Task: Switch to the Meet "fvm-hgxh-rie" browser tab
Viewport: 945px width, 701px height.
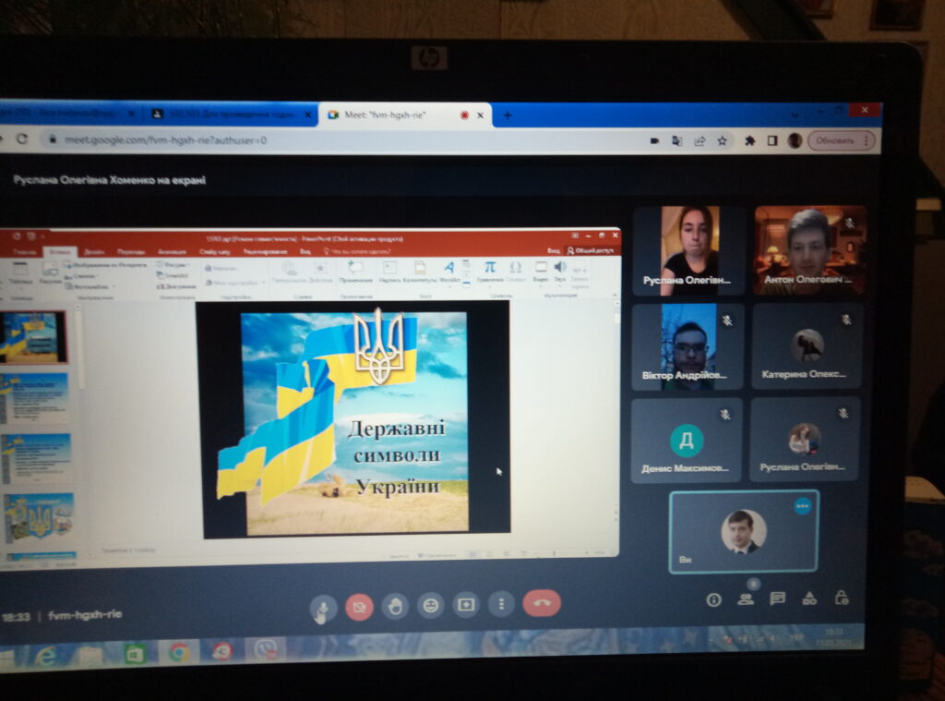Action: [x=399, y=115]
